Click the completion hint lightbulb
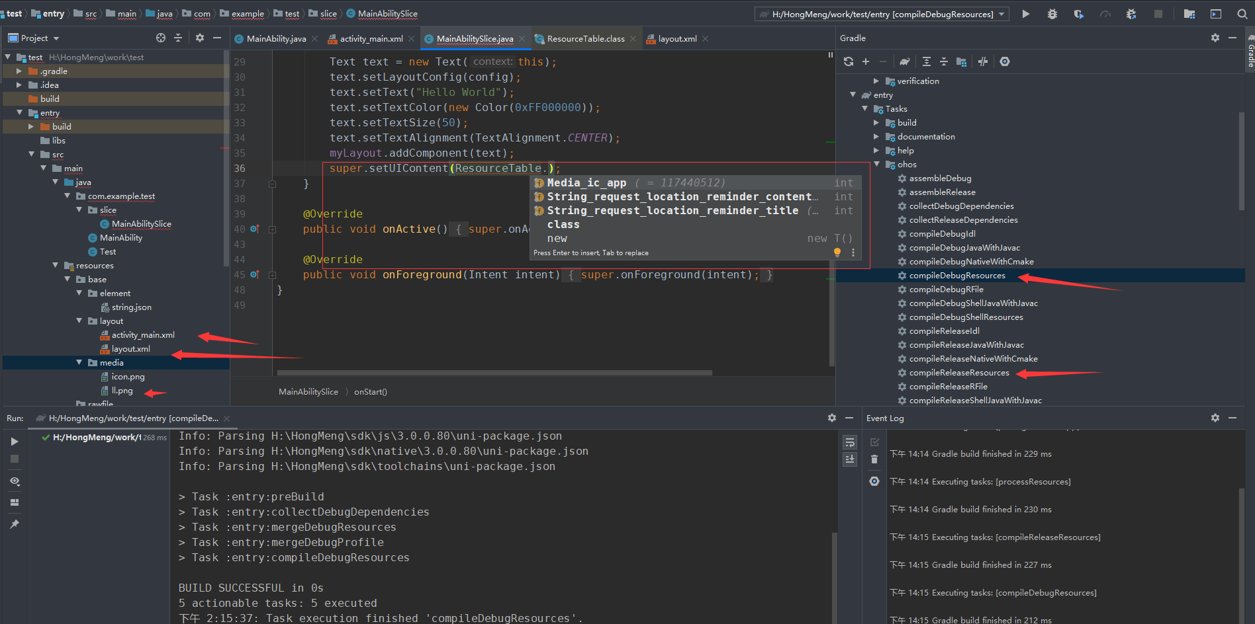Screen dimensions: 1255x624 tap(837, 253)
